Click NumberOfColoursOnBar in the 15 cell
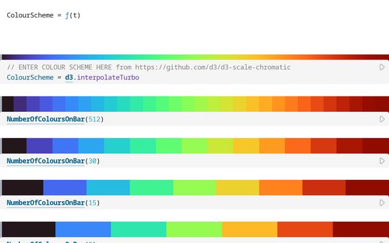Viewport: 389px width, 243px height. pyautogui.click(x=46, y=203)
